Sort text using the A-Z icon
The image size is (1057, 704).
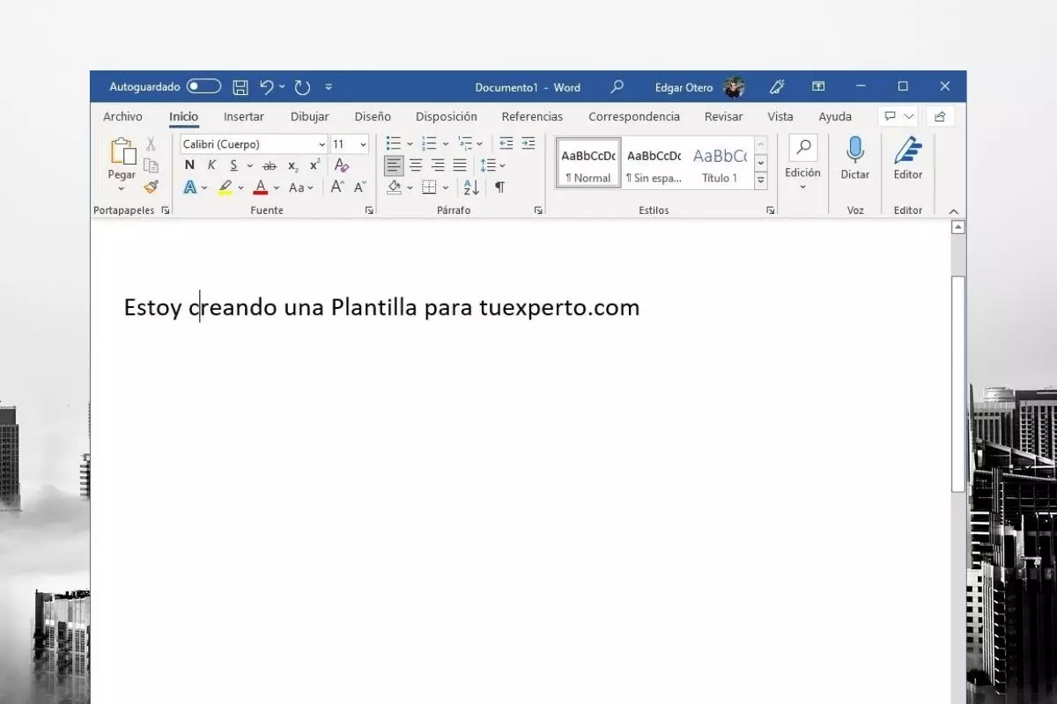pos(470,187)
